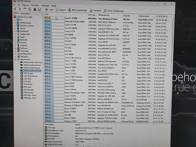
Task: Start the benchmark with green play icon
Action: click(47, 10)
